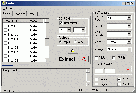
Task: Open the Quality dropdown showing Normal
Action: coord(129,49)
